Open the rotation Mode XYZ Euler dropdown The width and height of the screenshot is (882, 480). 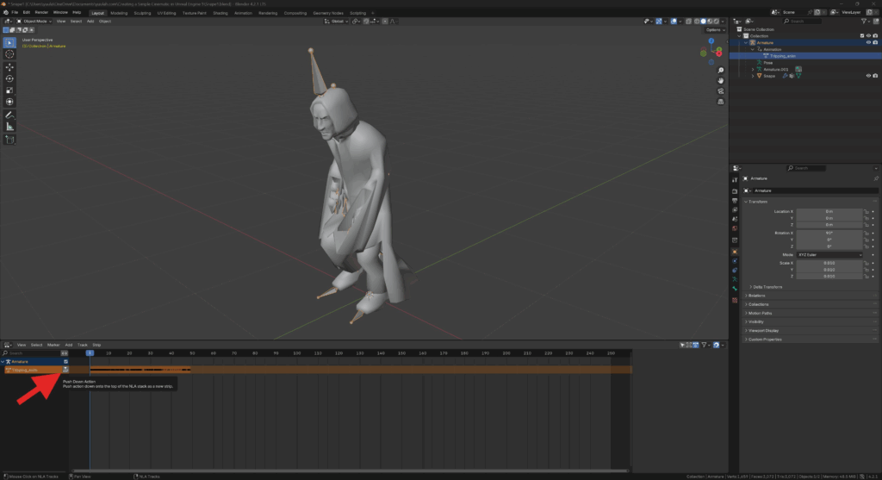pyautogui.click(x=829, y=255)
